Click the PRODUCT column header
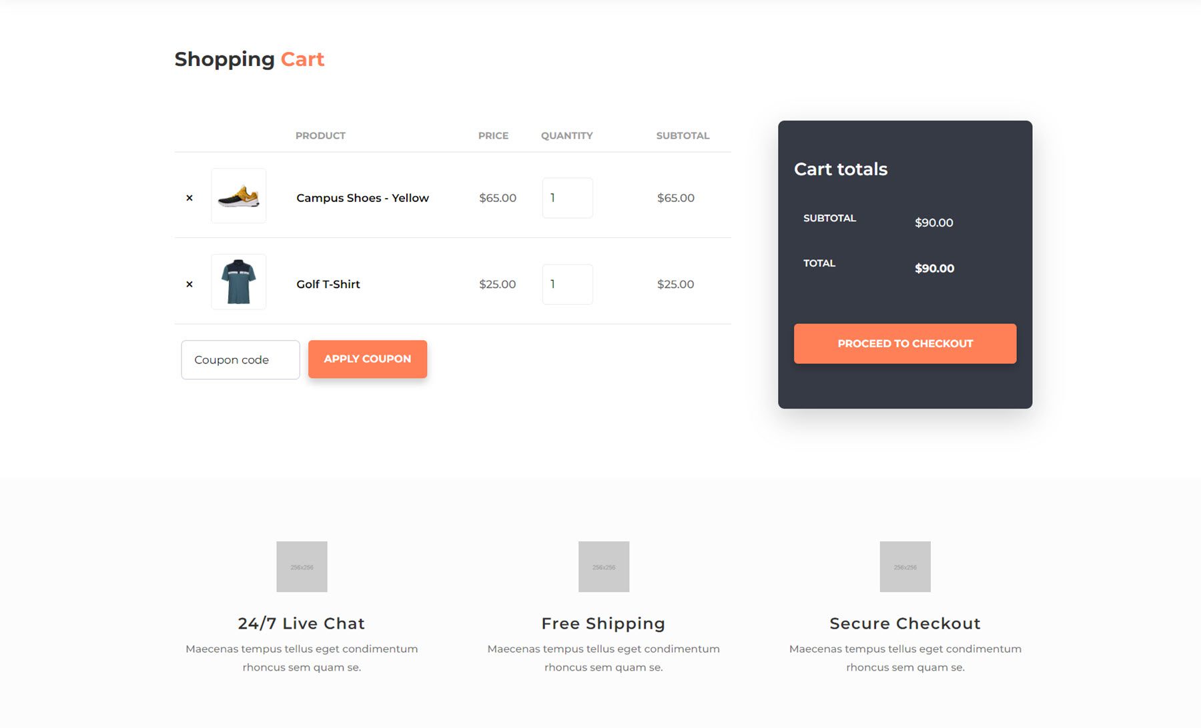The width and height of the screenshot is (1201, 728). (320, 135)
